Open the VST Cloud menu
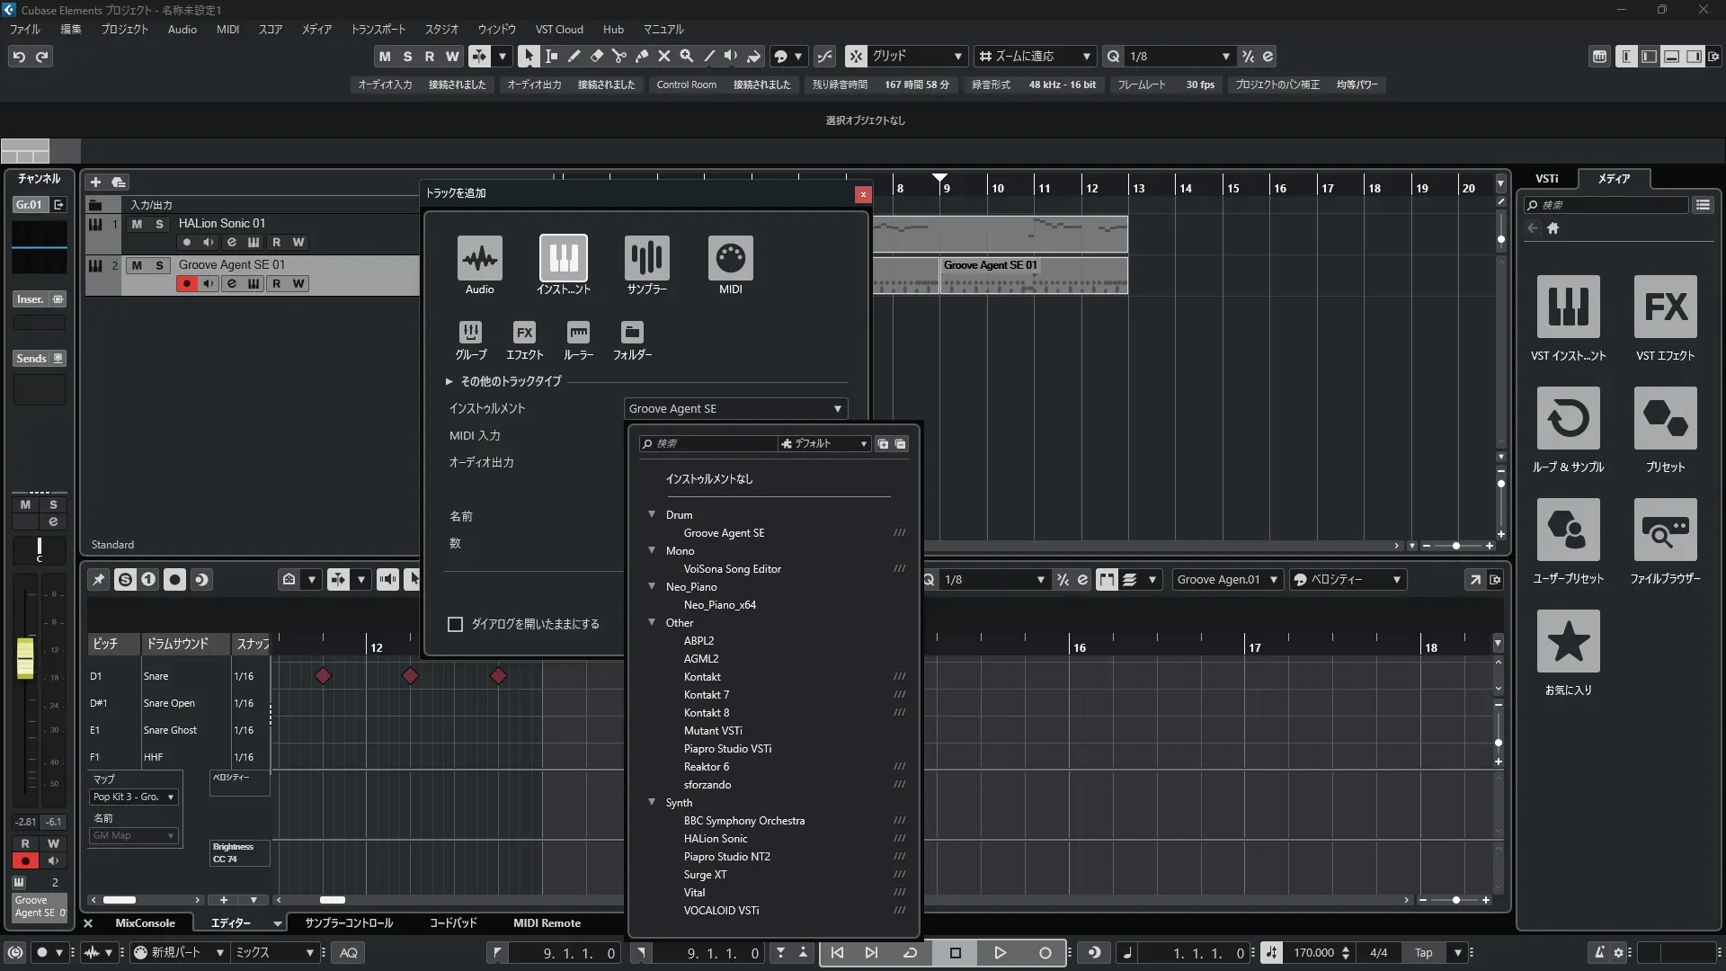 558,30
